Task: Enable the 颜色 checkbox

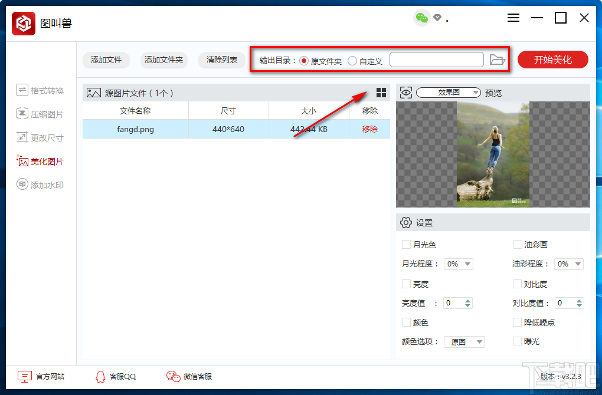Action: pos(406,322)
